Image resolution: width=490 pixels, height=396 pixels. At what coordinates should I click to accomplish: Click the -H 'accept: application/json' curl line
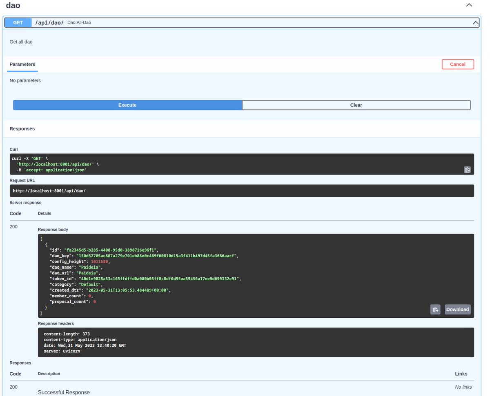pos(51,170)
